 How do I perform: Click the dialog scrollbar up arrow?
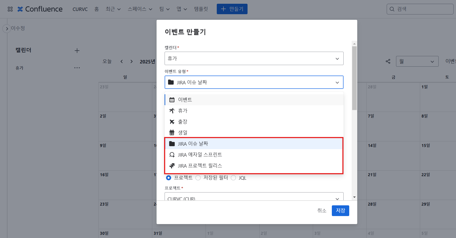354,44
